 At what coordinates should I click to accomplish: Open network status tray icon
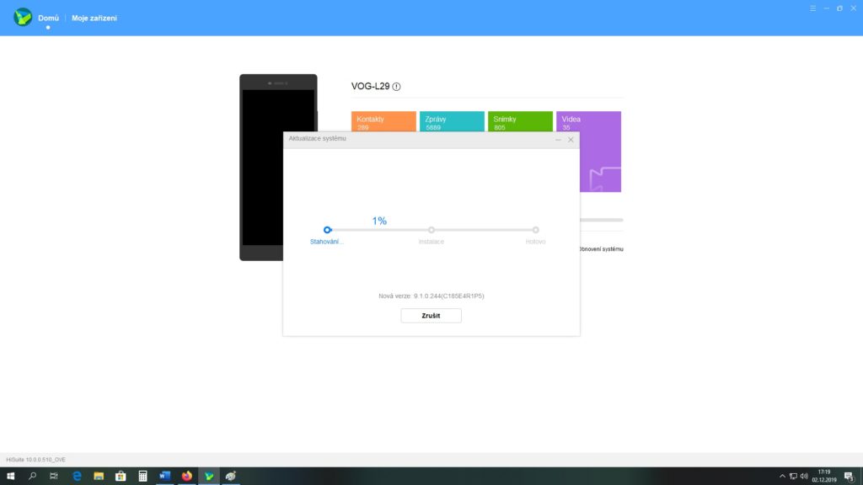[793, 477]
